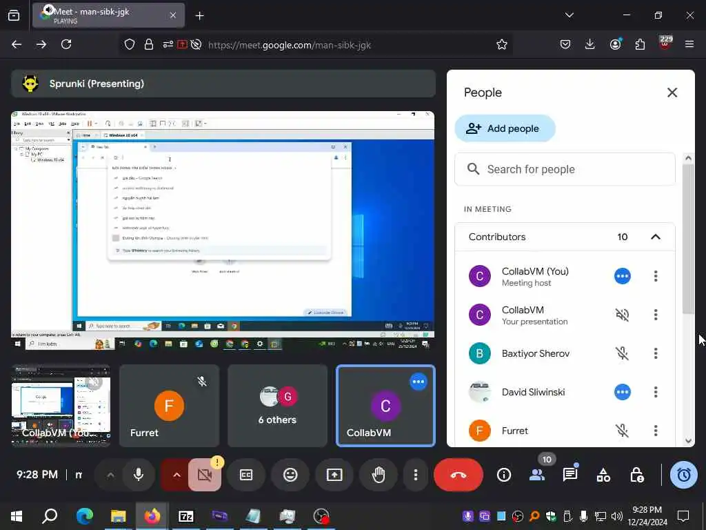This screenshot has width=706, height=530.
Task: Open the chat with everyone icon
Action: click(570, 475)
